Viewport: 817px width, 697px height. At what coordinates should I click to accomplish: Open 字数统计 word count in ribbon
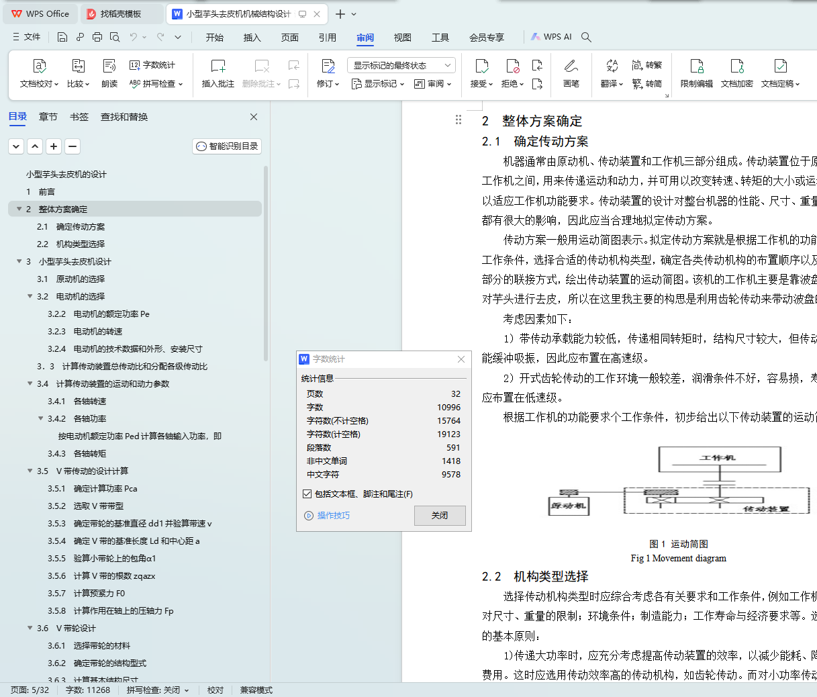click(x=152, y=65)
